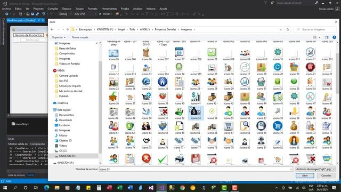Toggle the preview pane button
The width and height of the screenshot is (341, 192).
[327, 37]
